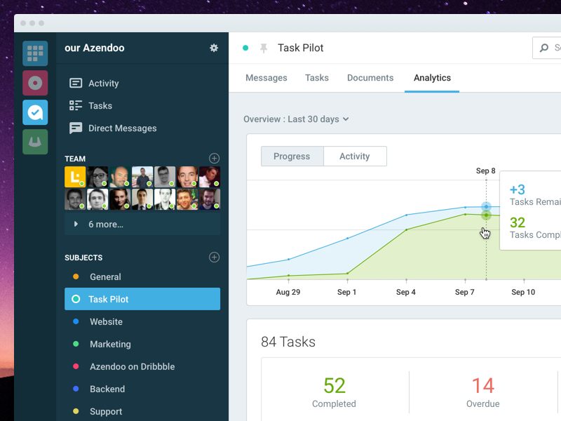Select the blue checkmark Azendoo workspace icon
This screenshot has width=561, height=421.
click(x=35, y=112)
